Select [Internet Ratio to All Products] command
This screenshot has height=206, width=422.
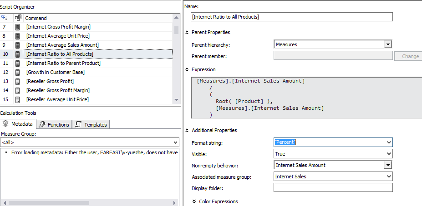(x=98, y=54)
